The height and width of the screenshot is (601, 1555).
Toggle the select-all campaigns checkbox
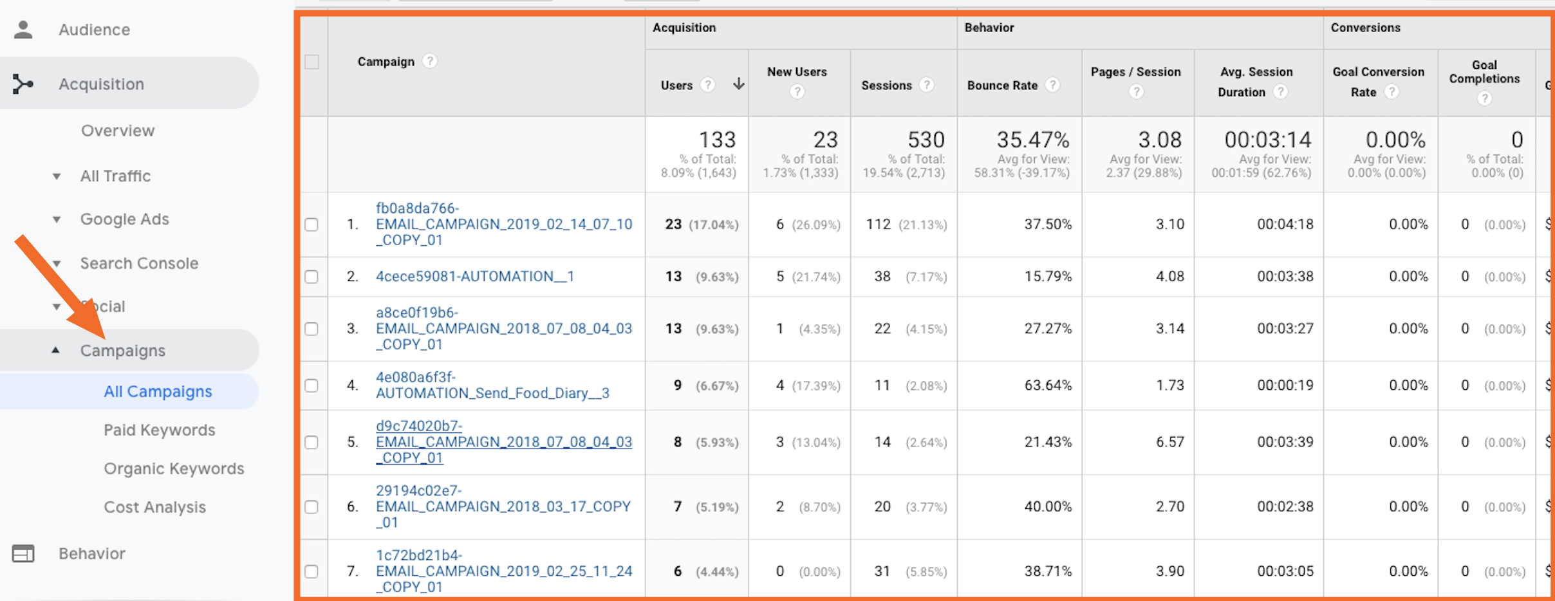tap(312, 62)
